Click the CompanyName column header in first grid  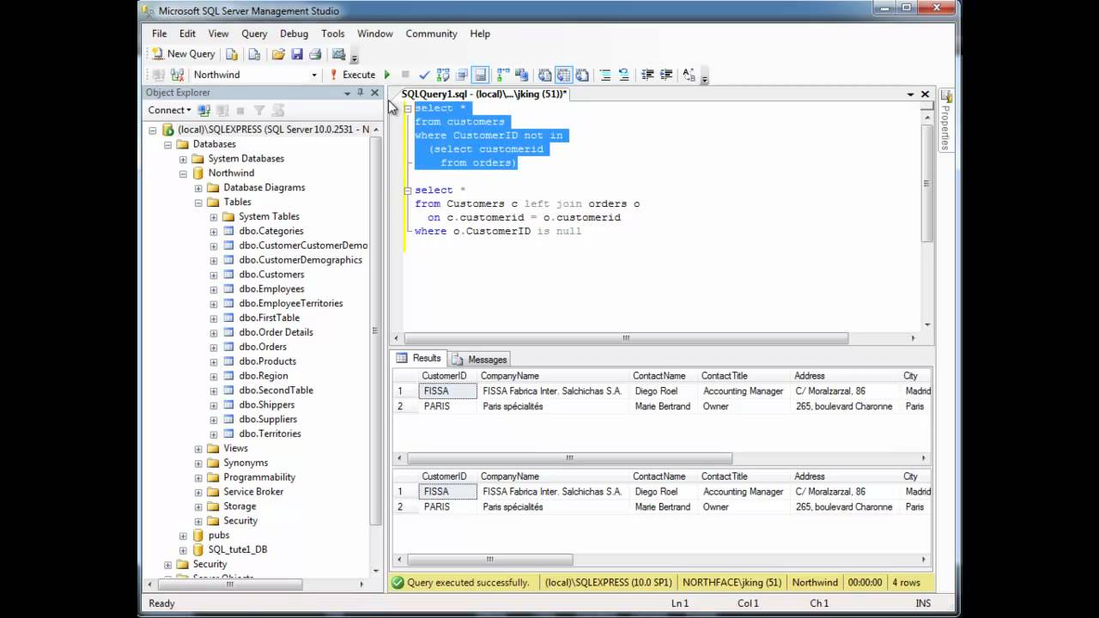point(554,376)
